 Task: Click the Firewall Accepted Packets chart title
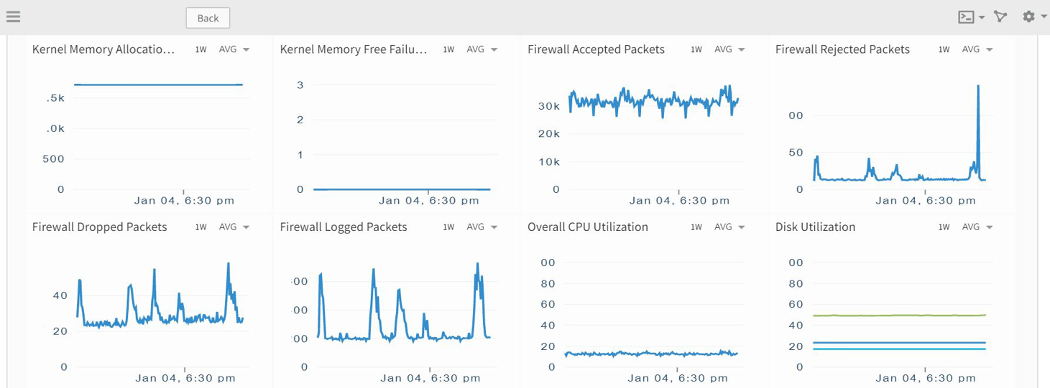[596, 49]
